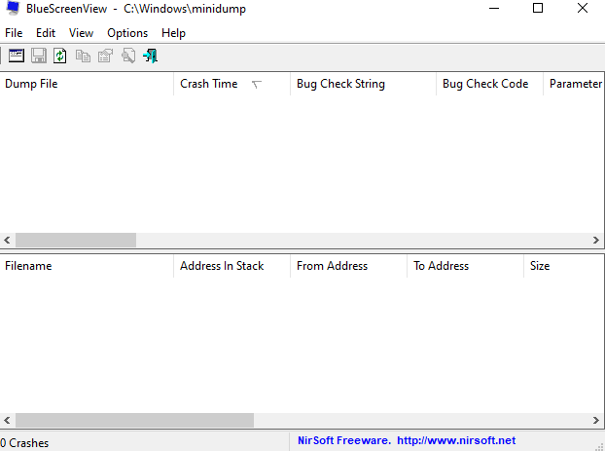Click the upper pane horizontal scrollbar thumb

pyautogui.click(x=76, y=240)
